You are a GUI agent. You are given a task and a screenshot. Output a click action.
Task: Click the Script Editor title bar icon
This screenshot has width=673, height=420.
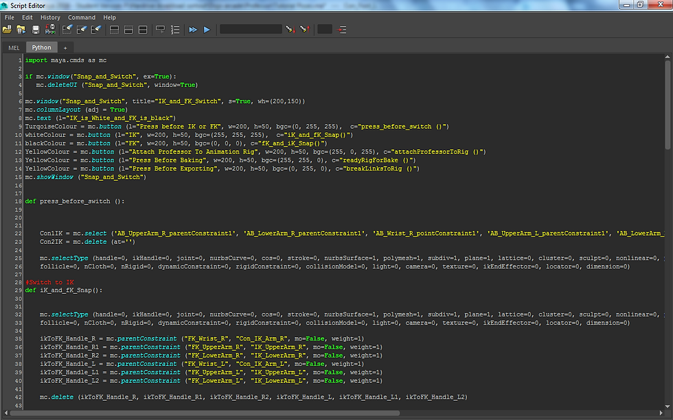(4, 5)
